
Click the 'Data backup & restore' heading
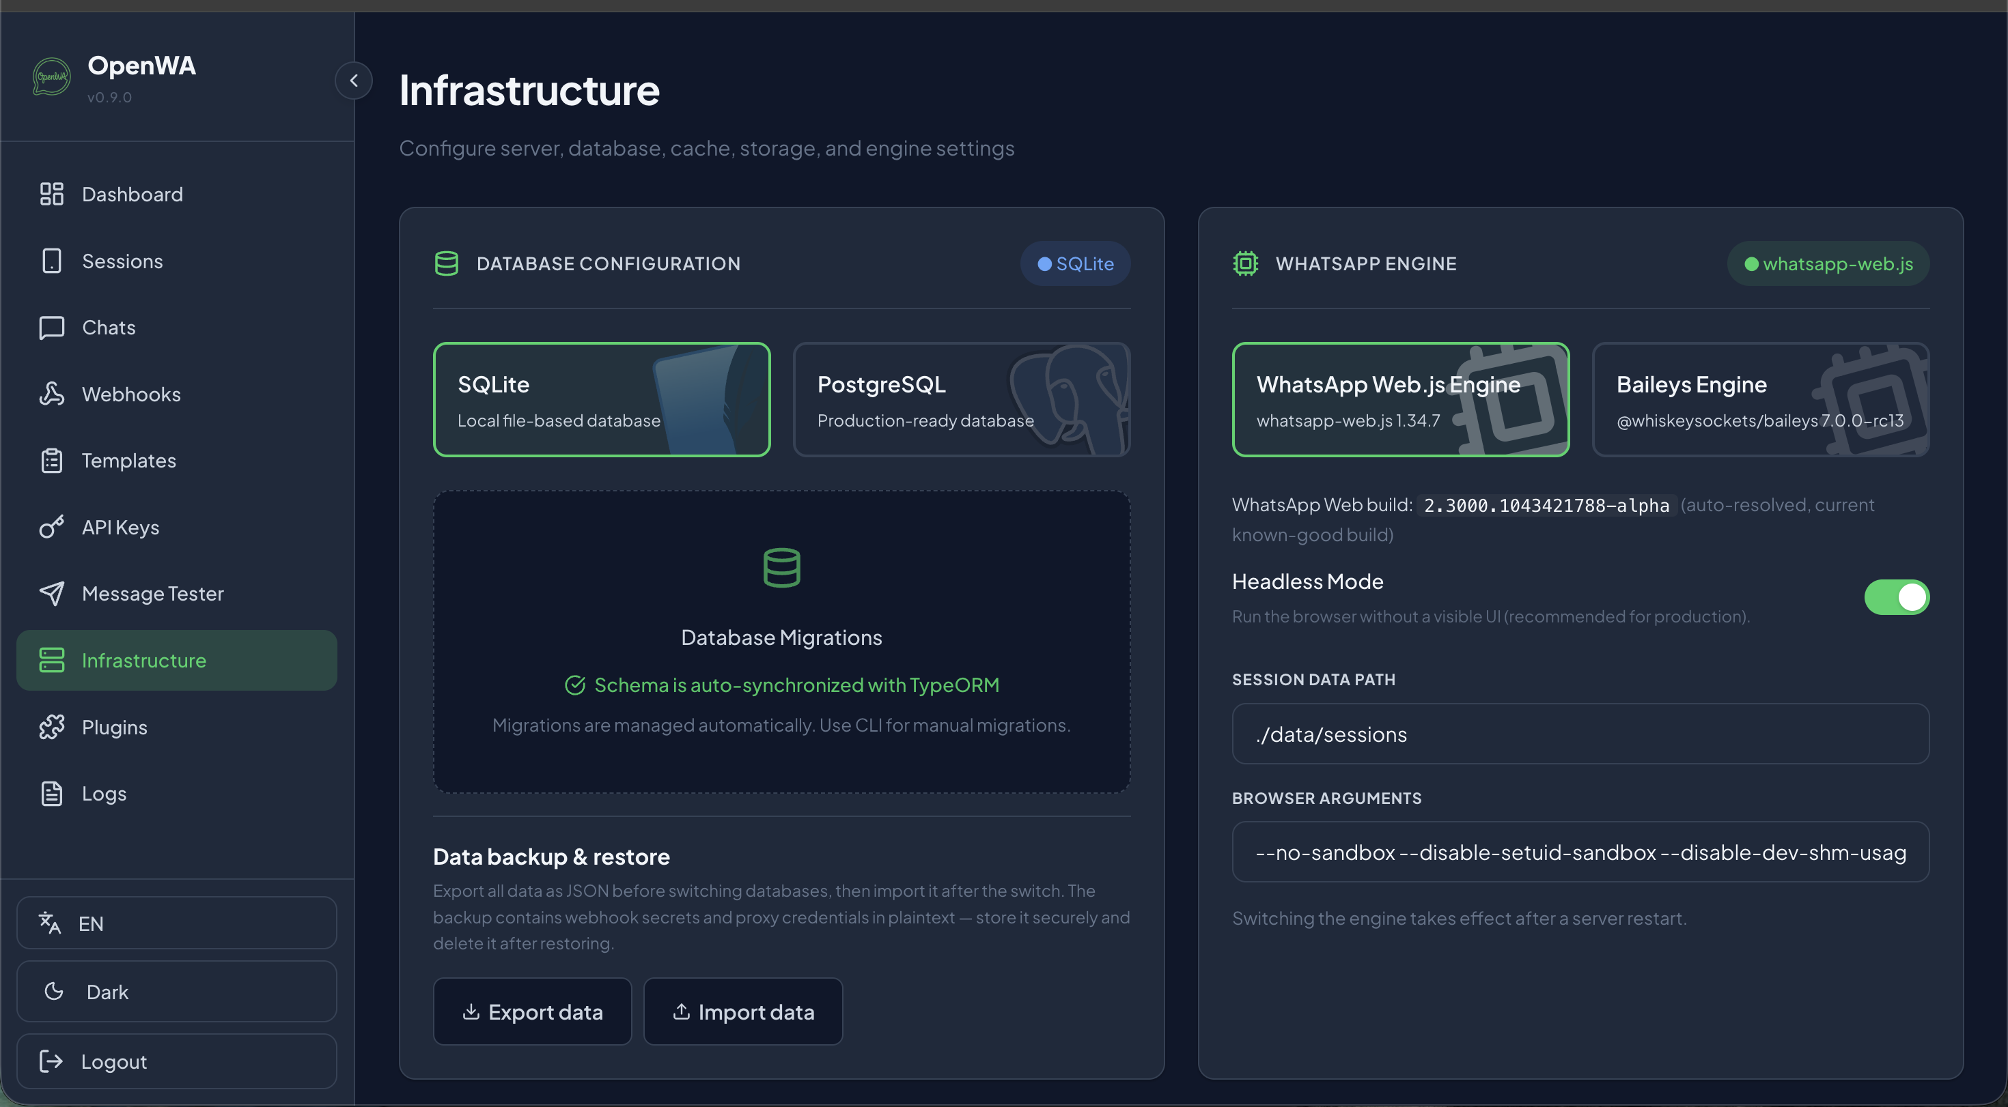point(551,857)
